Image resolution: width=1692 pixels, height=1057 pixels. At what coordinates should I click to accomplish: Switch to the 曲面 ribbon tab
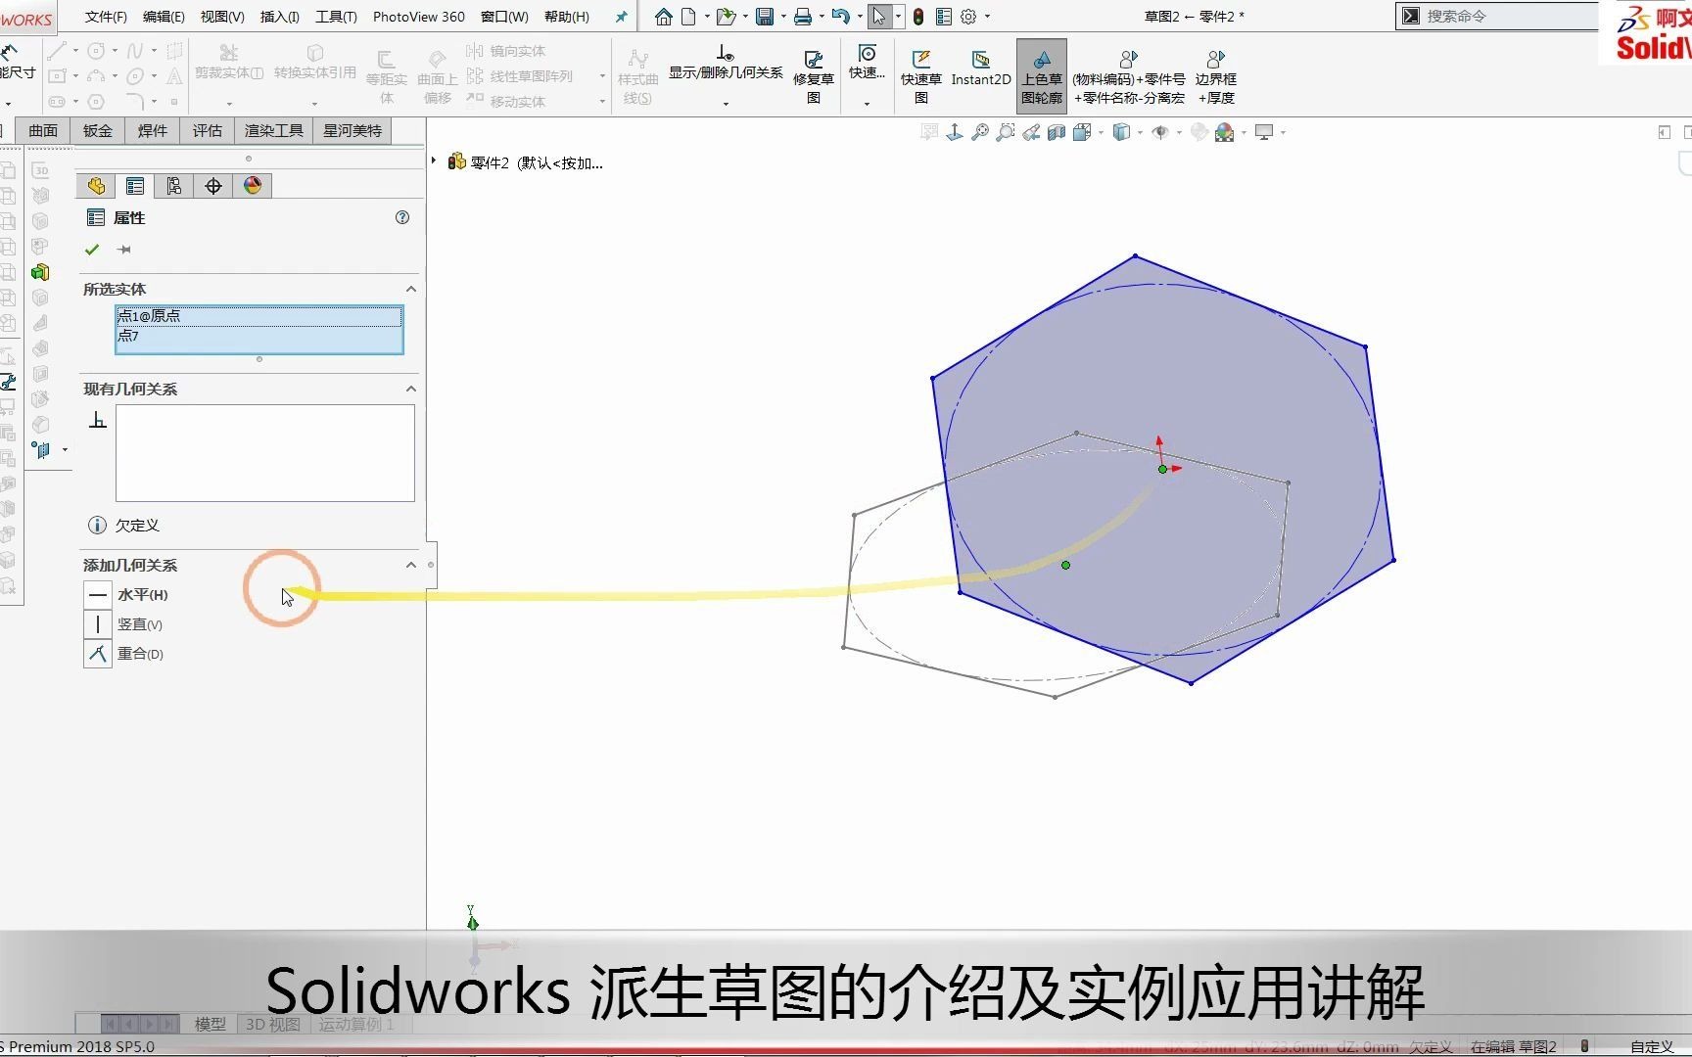43,131
